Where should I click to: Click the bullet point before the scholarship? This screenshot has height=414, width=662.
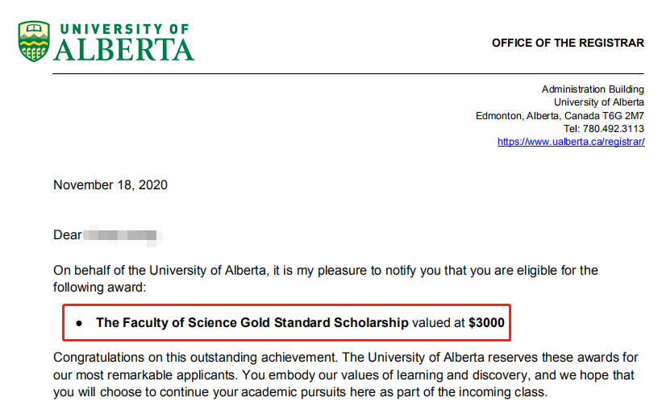click(x=79, y=323)
